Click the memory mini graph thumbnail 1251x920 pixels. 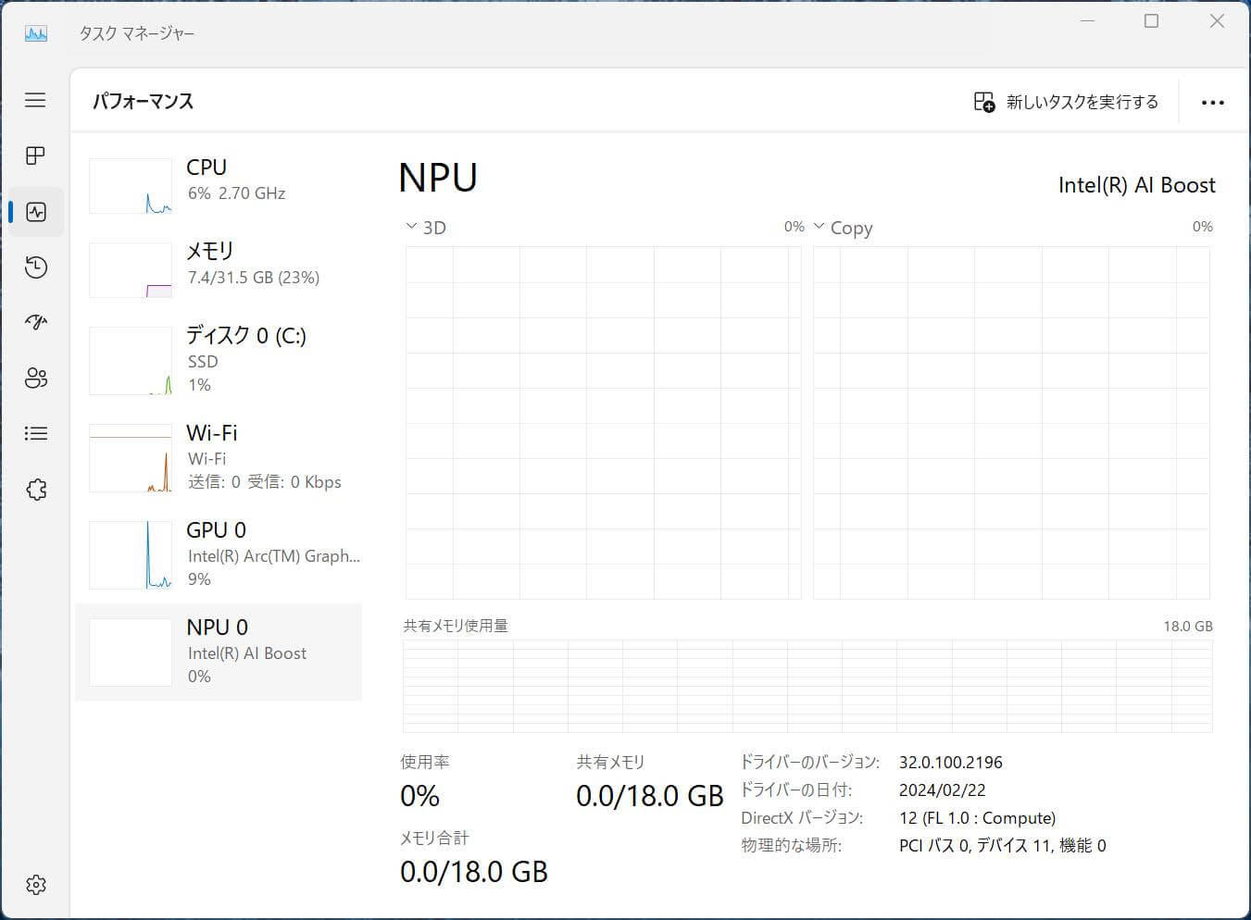click(131, 269)
